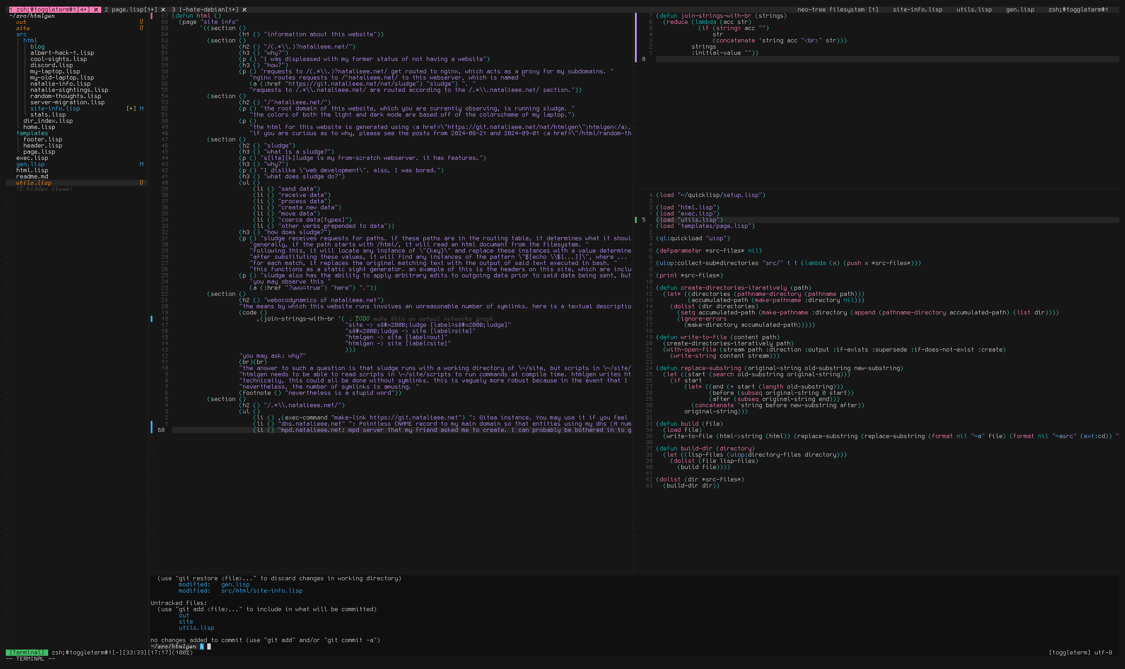Select highlighted utils.lisp in neo-tree sidebar

[34, 183]
